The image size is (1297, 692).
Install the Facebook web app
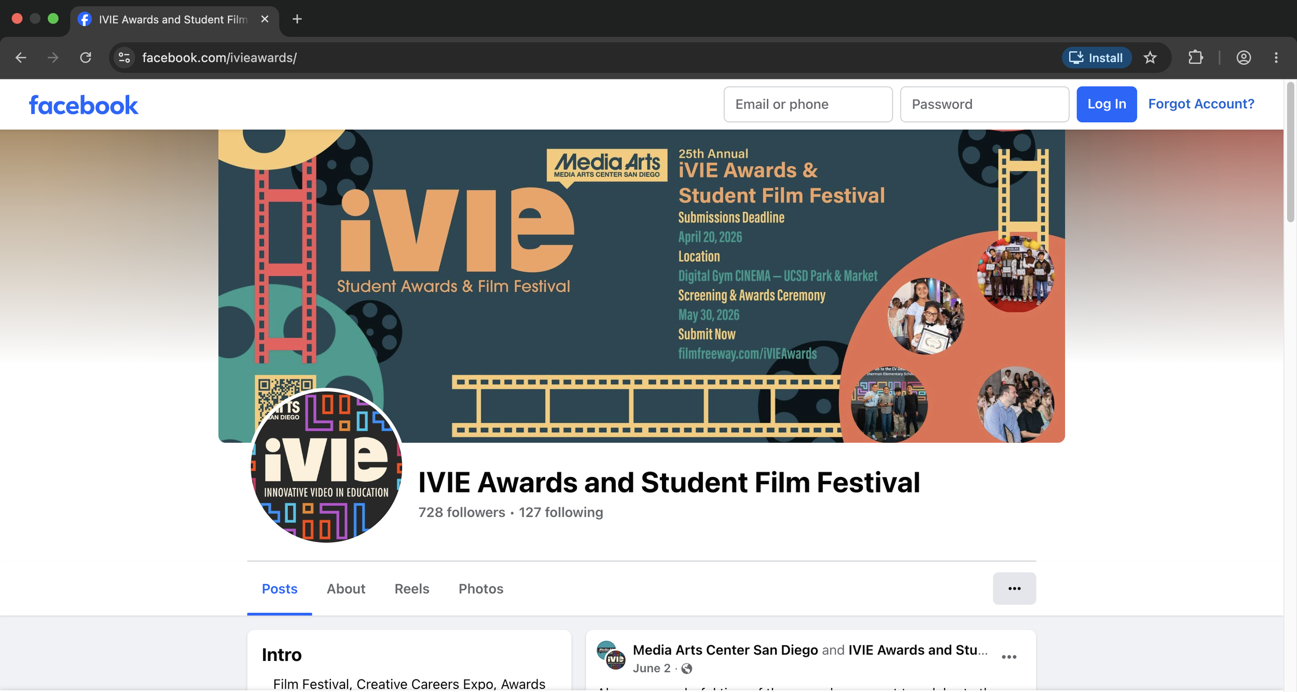(x=1097, y=58)
